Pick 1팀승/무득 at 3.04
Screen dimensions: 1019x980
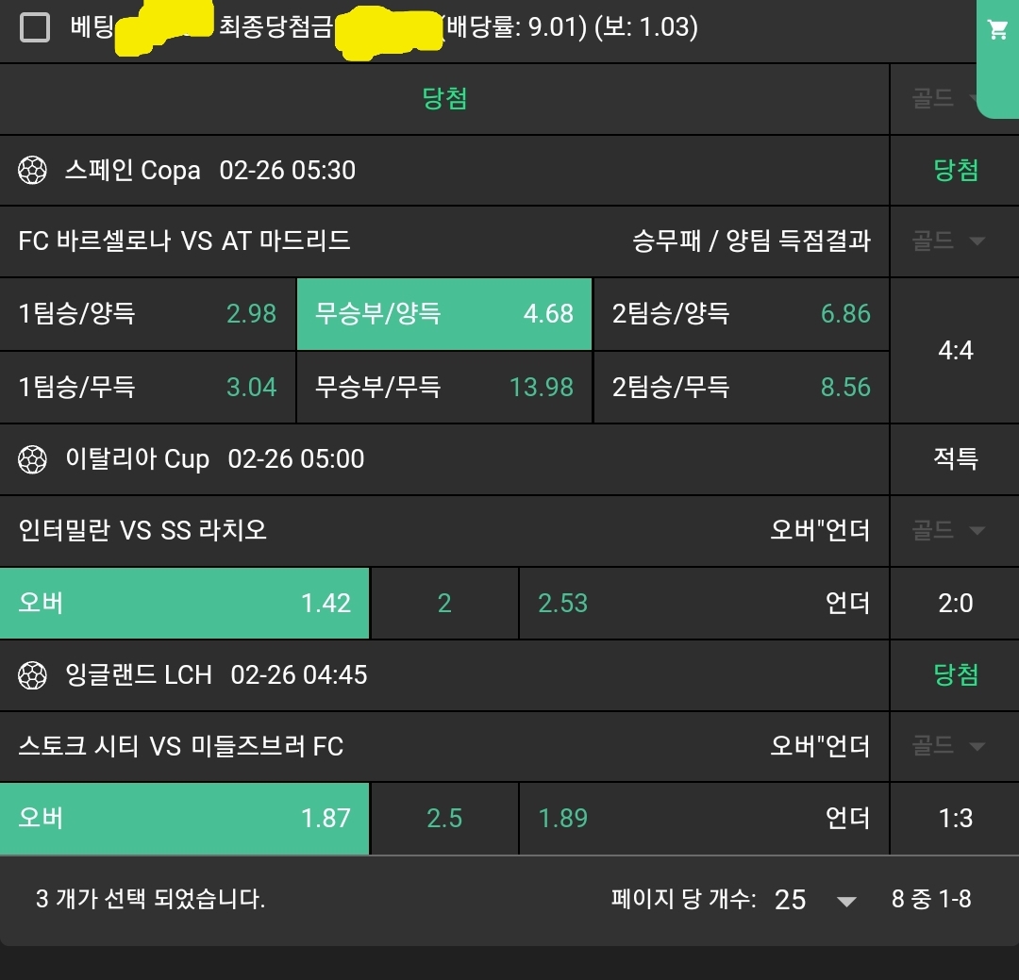coord(148,387)
